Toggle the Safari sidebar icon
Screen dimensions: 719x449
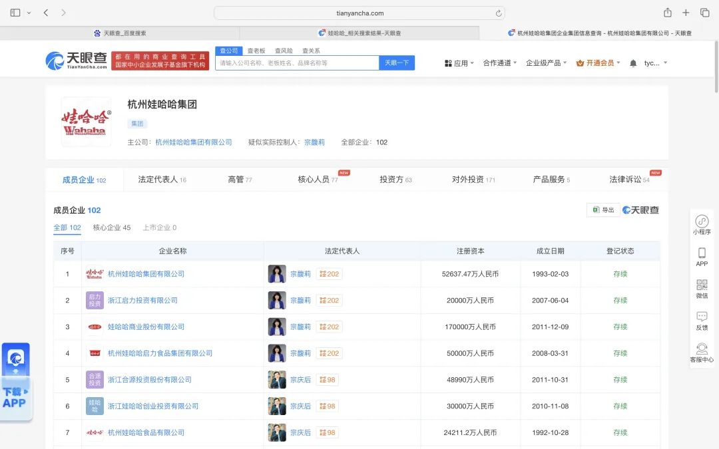[15, 13]
